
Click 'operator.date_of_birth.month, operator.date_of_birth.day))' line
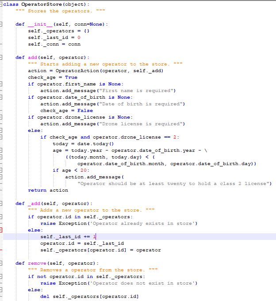tap(167, 164)
